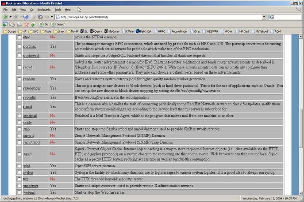
Task: Click the red star bookmark icon
Action: pos(27,24)
